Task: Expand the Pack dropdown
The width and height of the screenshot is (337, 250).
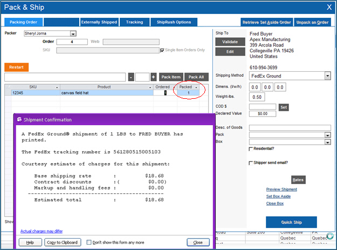Action: pyautogui.click(x=327, y=135)
